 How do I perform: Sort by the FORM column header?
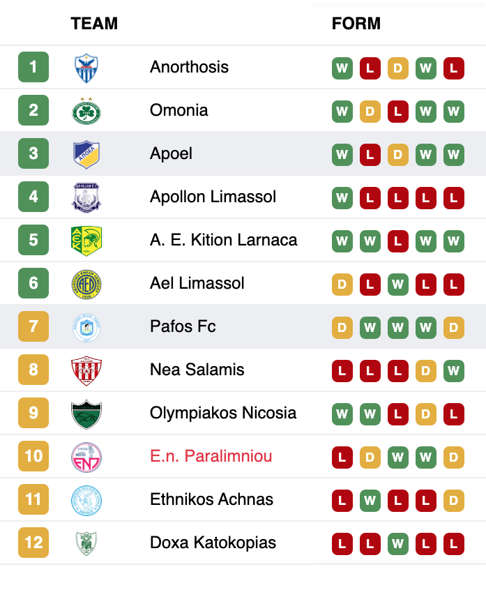tap(356, 24)
